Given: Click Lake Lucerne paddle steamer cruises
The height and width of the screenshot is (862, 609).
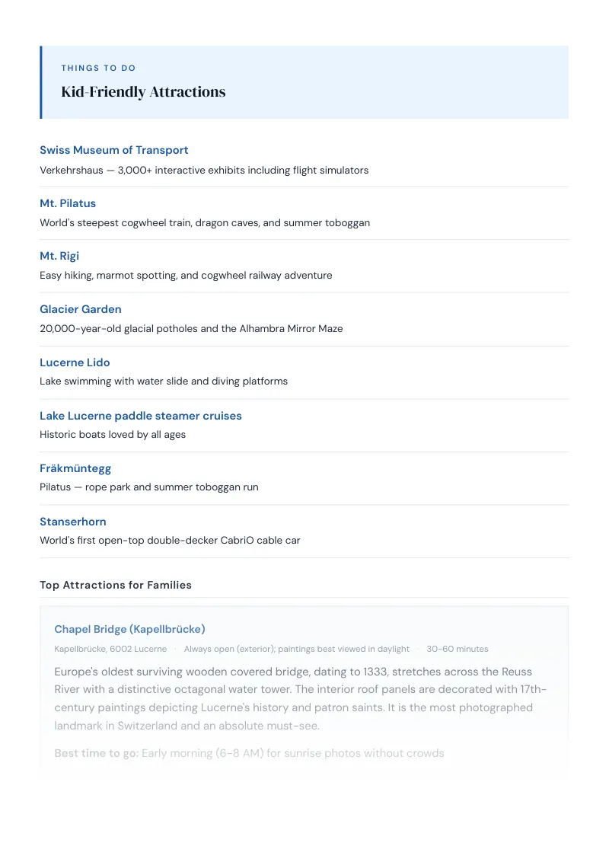Looking at the screenshot, I should tap(141, 416).
